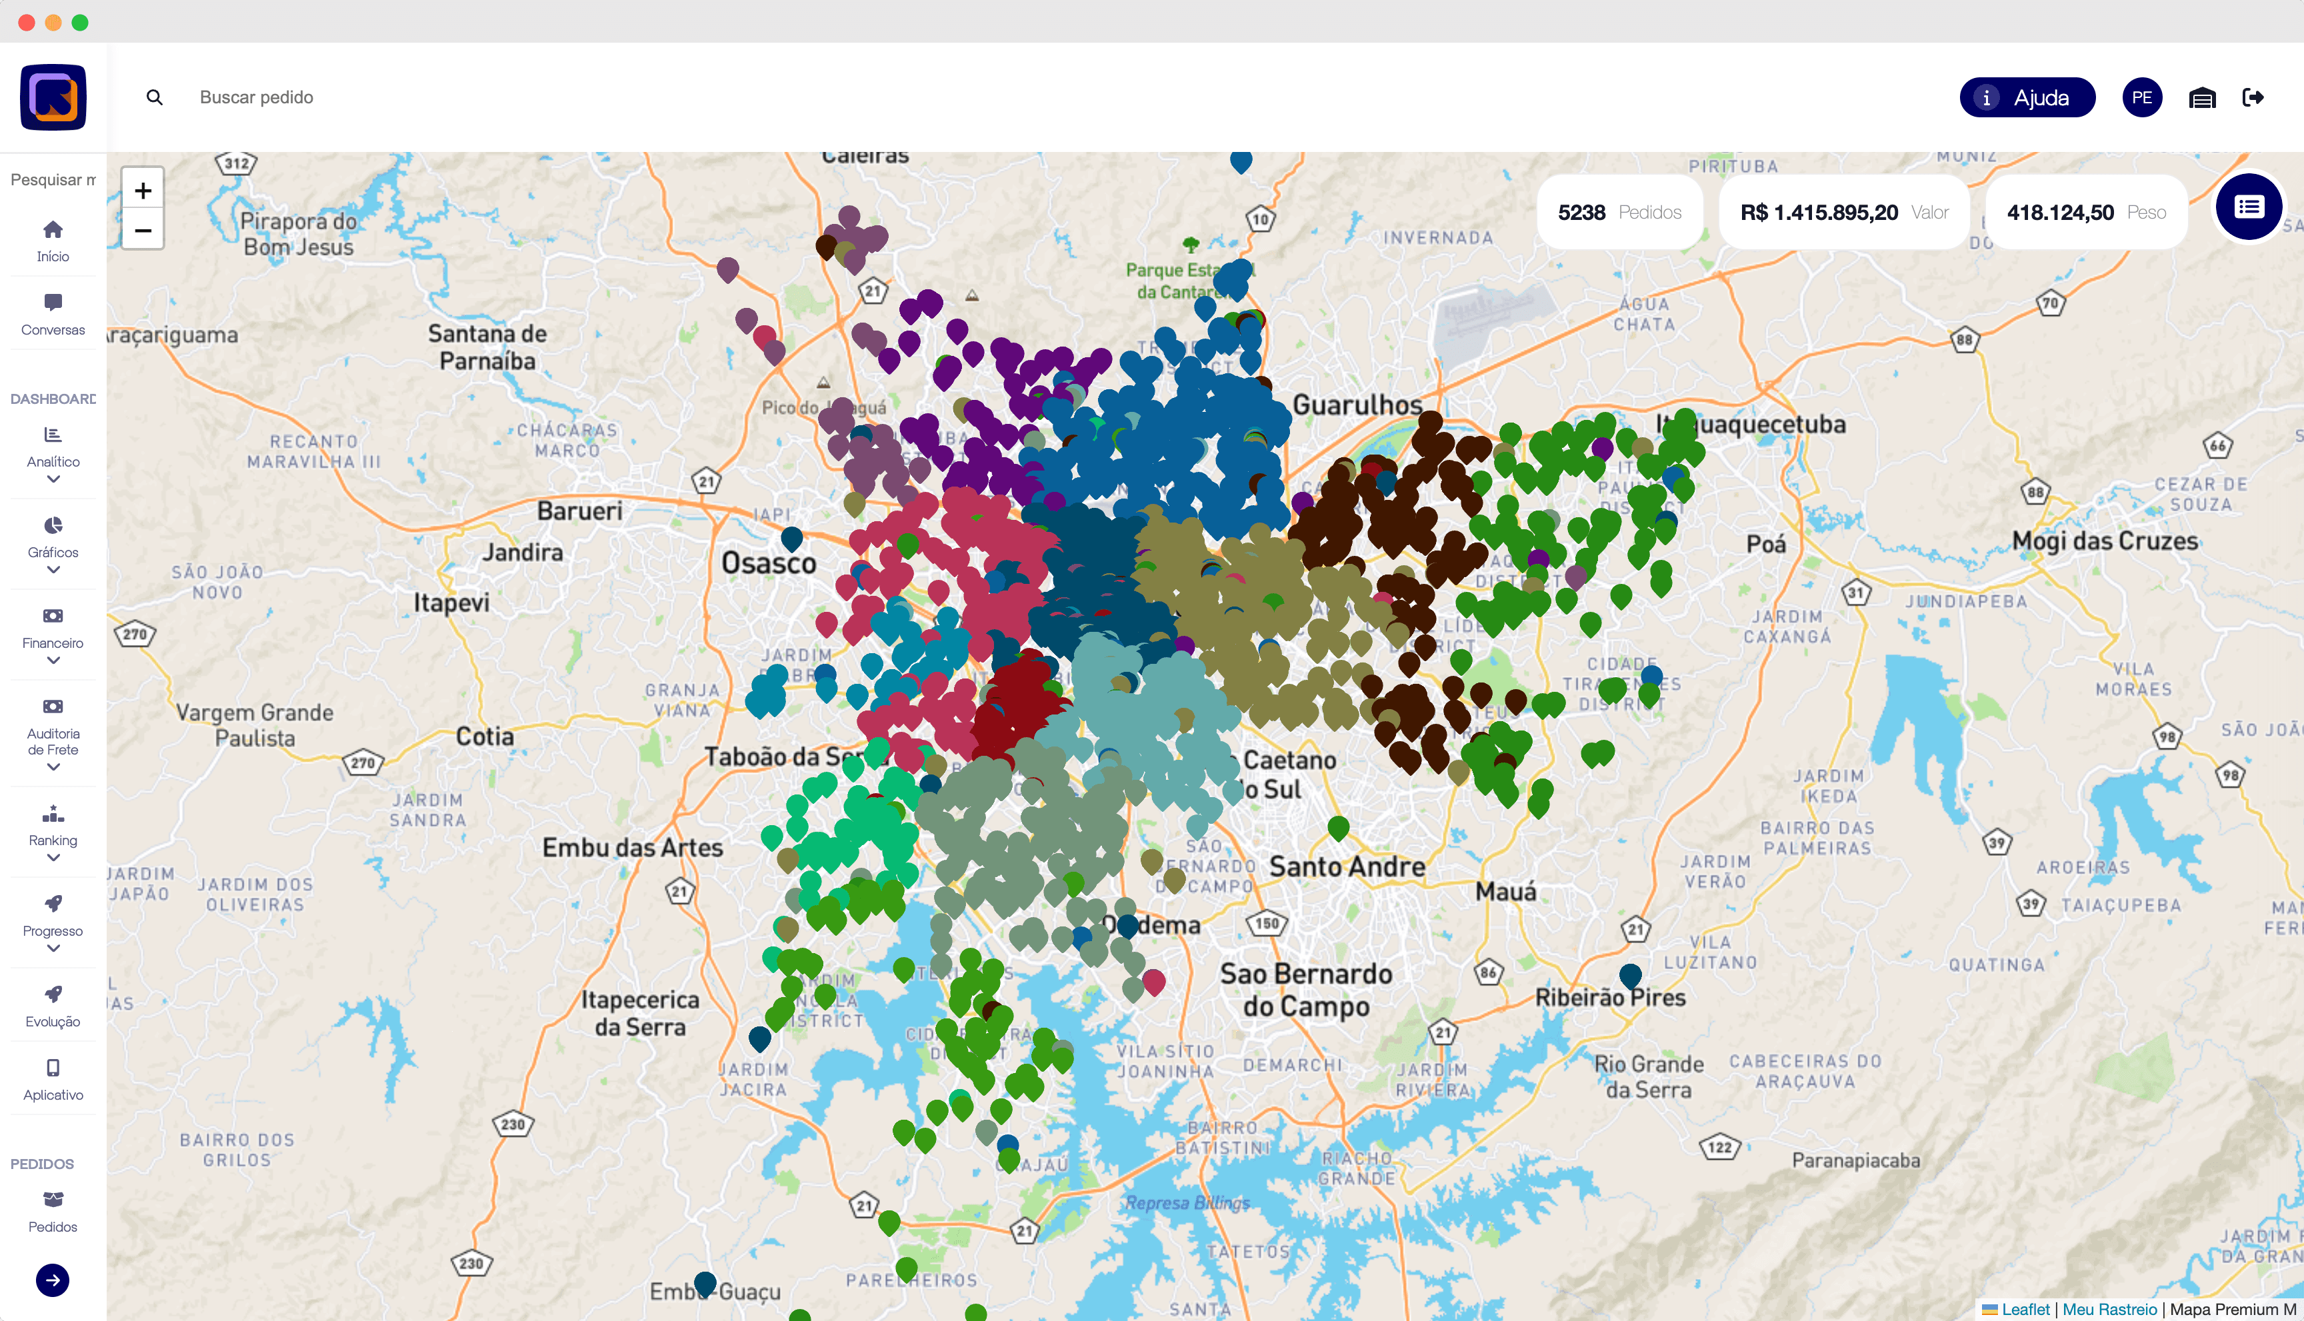Zoom in the map with plus
This screenshot has width=2304, height=1321.
coord(143,190)
